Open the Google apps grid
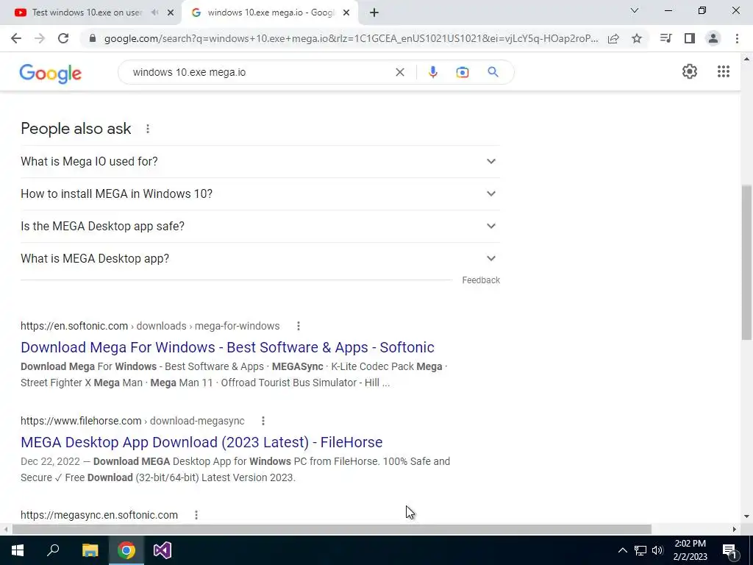Viewport: 753px width, 565px height. click(x=724, y=71)
